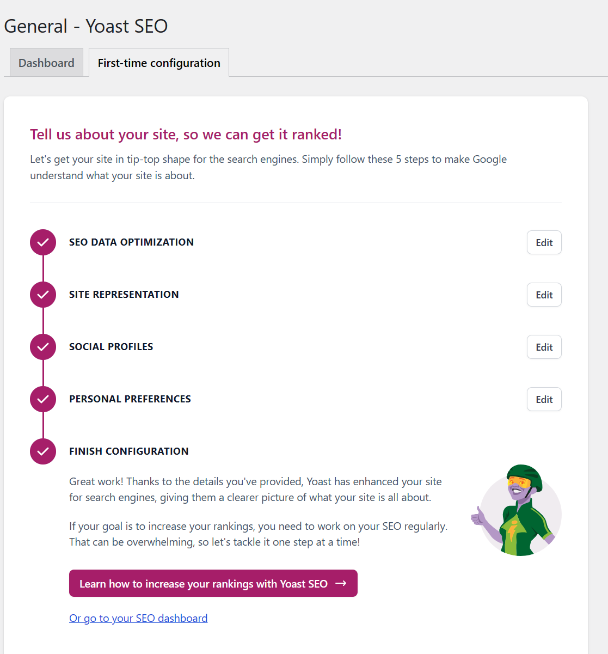This screenshot has width=608, height=654.
Task: Click the Finish Configuration checkmark circle
Action: [x=43, y=451]
